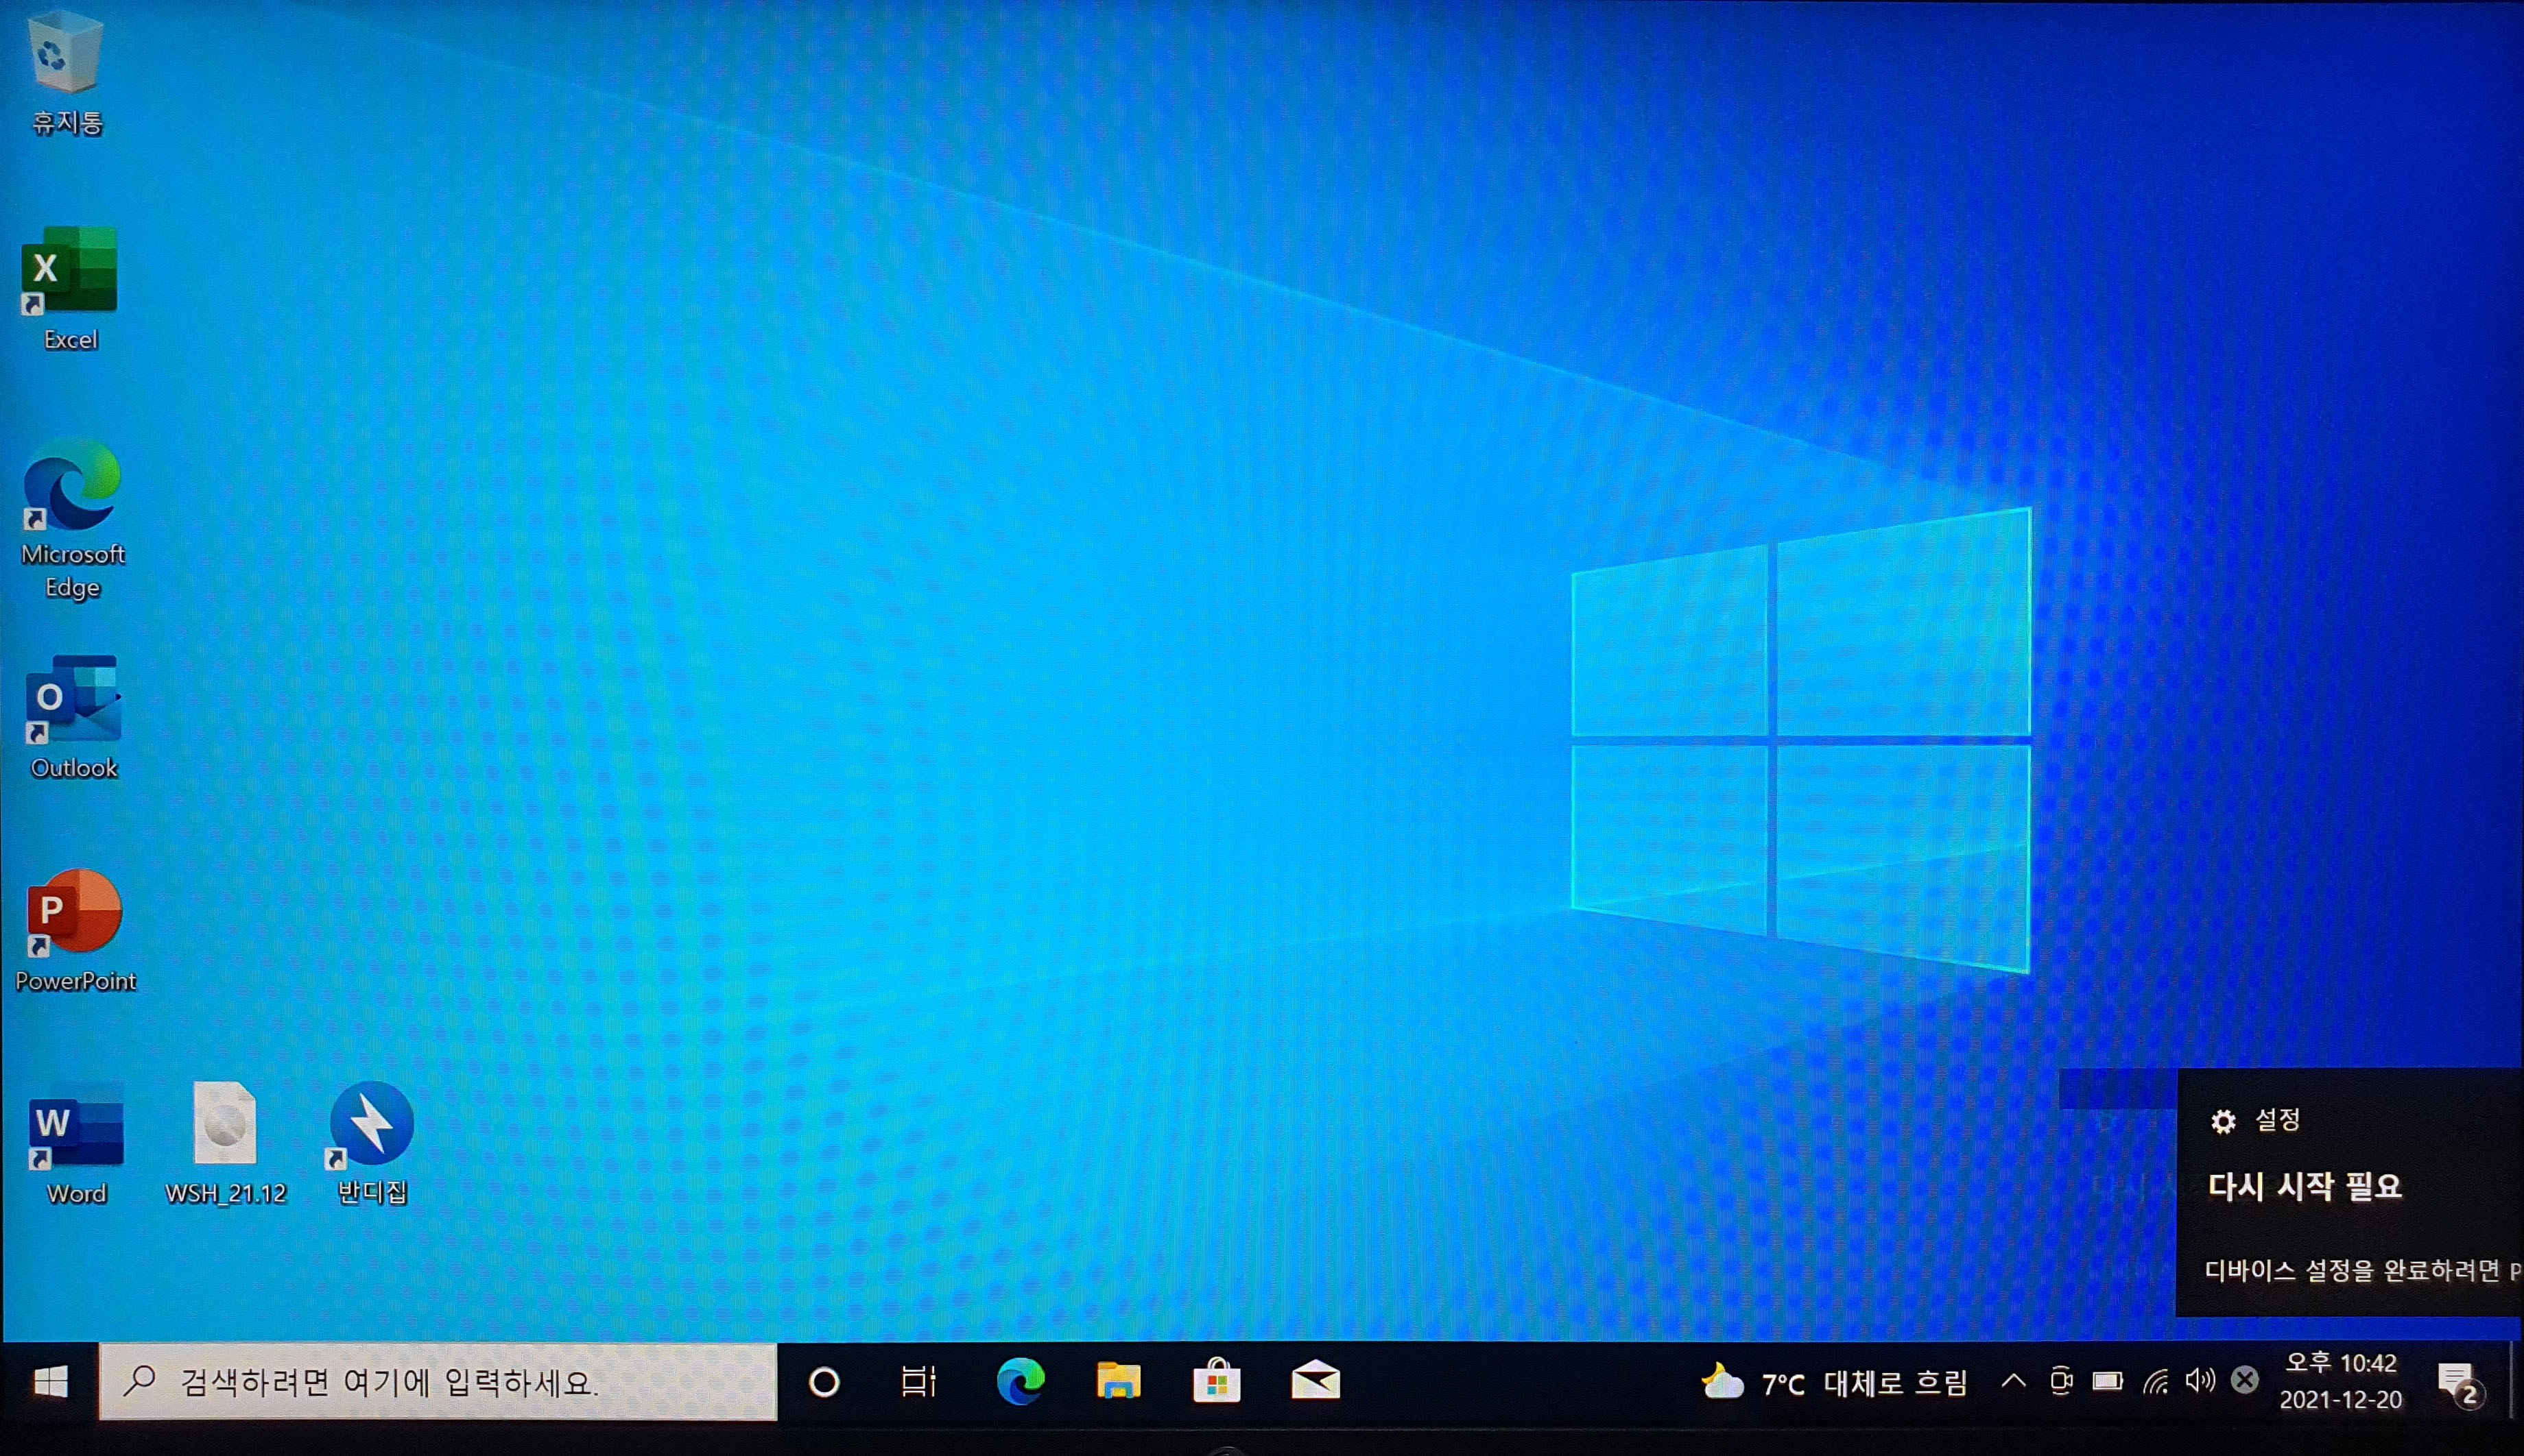Select the Excel desktop shortcut
The height and width of the screenshot is (1456, 2524).
(70, 288)
